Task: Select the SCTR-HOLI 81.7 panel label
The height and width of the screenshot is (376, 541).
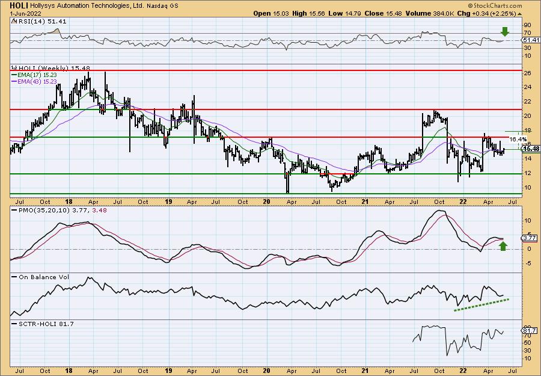Action: (45, 324)
